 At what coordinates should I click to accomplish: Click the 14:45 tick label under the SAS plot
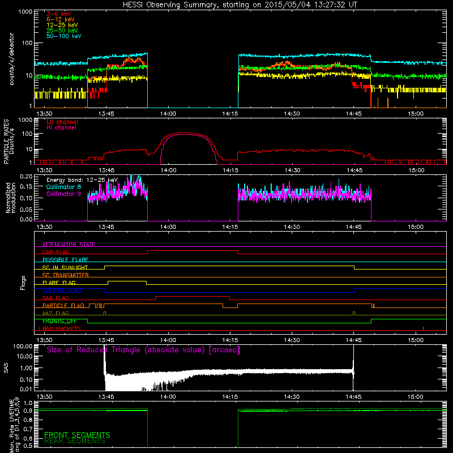pyautogui.click(x=353, y=397)
